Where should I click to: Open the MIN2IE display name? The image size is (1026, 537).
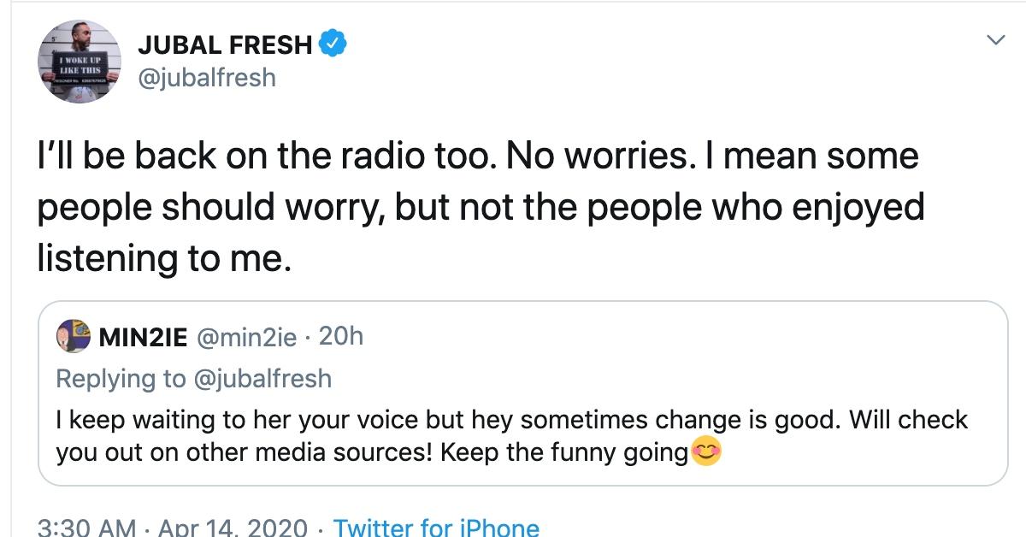click(143, 338)
